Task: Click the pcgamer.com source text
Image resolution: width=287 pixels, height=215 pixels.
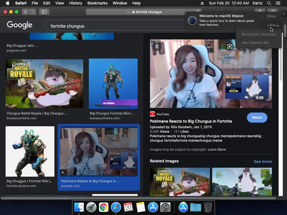Action: [16, 50]
